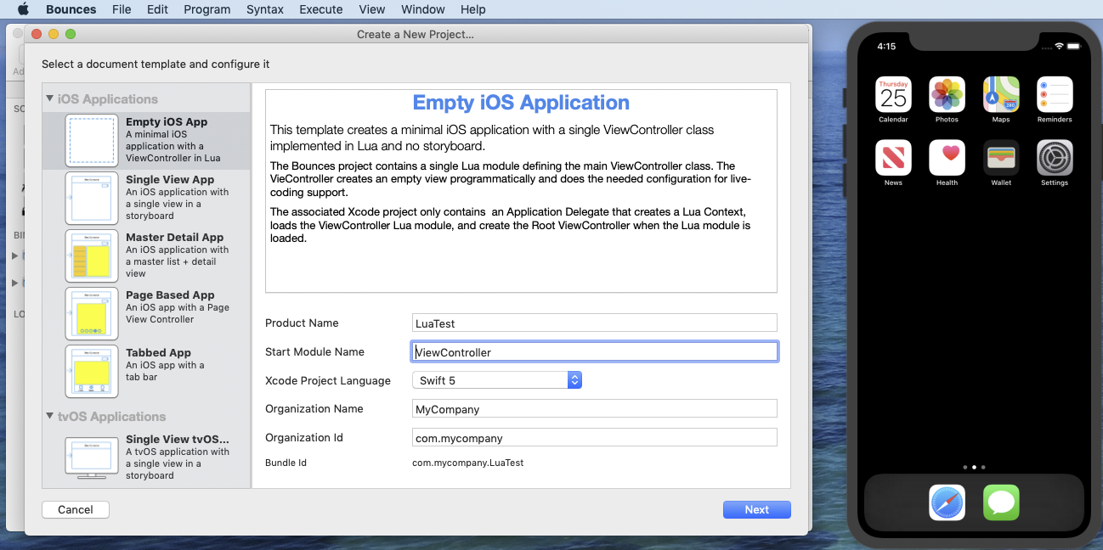Open the View menu

pyautogui.click(x=372, y=9)
